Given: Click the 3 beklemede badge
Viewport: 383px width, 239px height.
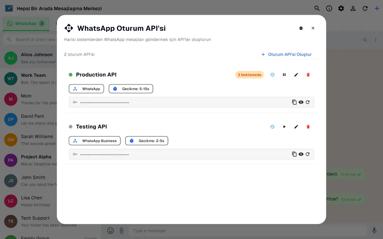Looking at the screenshot, I should [250, 75].
